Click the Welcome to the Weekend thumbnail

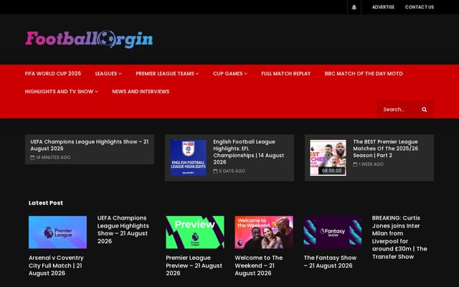(x=264, y=232)
